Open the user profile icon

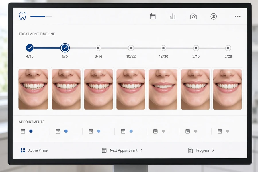[x=214, y=16]
